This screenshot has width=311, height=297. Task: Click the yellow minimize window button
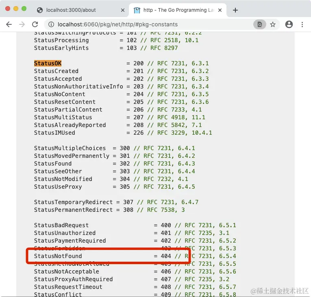[16, 9]
